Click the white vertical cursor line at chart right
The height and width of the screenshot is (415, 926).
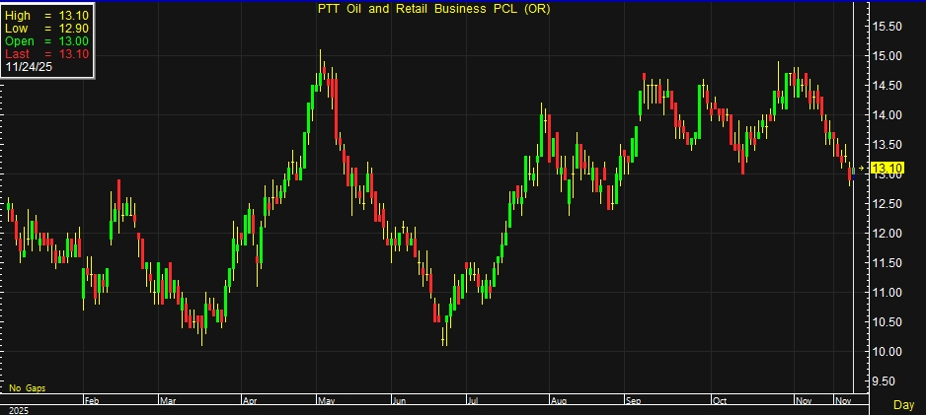[x=854, y=197]
